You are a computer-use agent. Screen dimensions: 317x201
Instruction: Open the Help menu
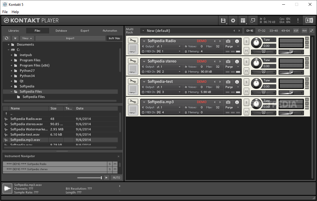(x=15, y=12)
